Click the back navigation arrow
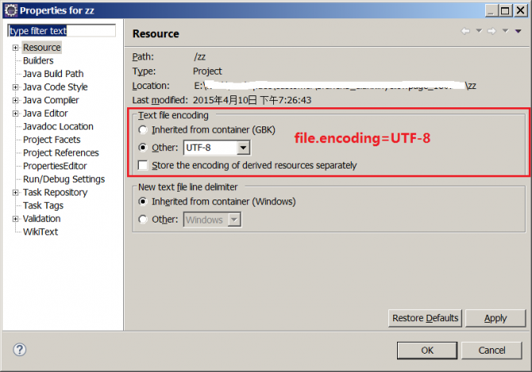The width and height of the screenshot is (532, 372). point(465,31)
